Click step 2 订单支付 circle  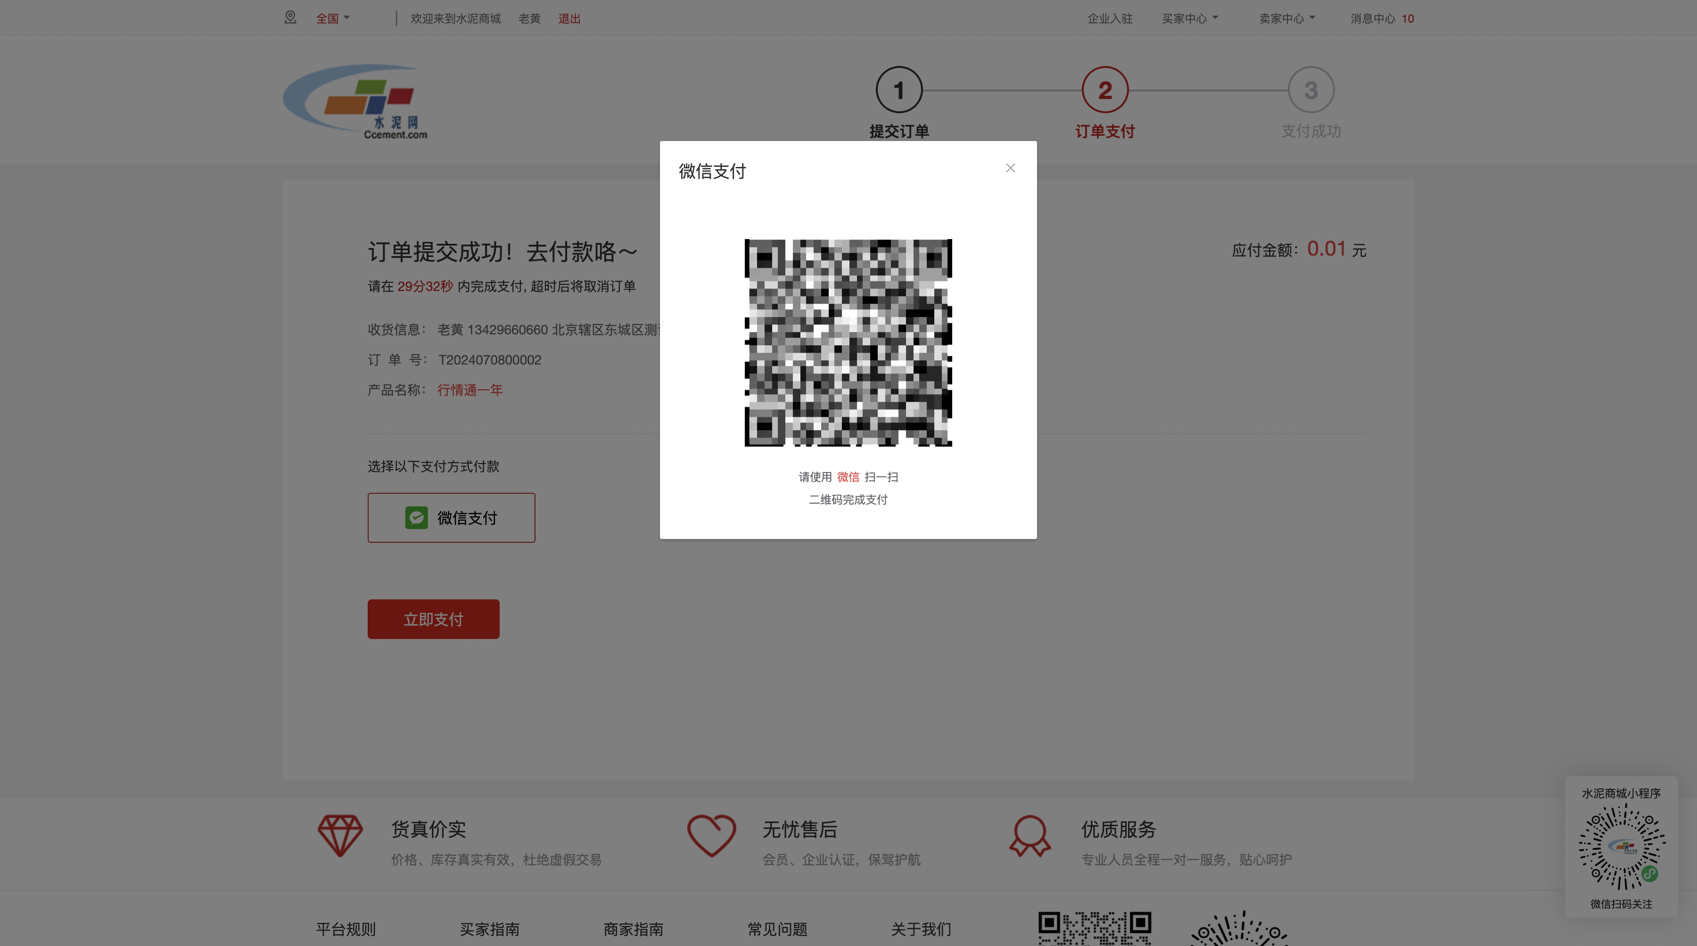click(x=1105, y=90)
